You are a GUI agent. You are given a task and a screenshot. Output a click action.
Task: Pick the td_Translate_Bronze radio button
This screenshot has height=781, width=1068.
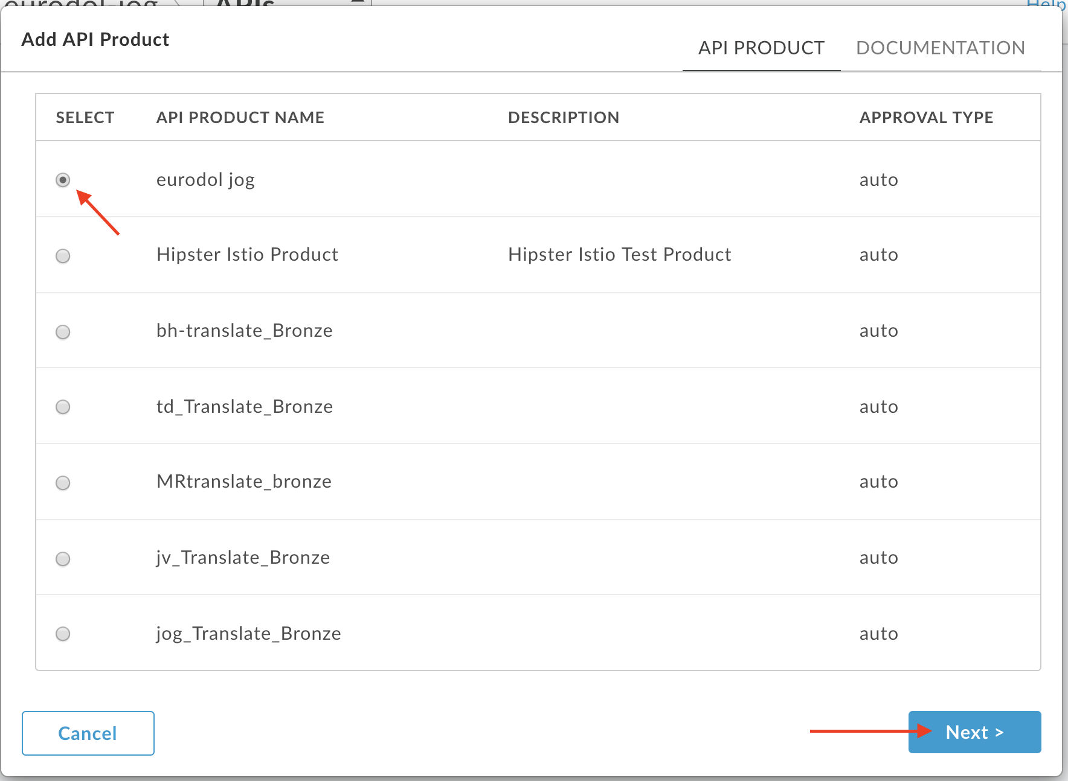pyautogui.click(x=63, y=407)
